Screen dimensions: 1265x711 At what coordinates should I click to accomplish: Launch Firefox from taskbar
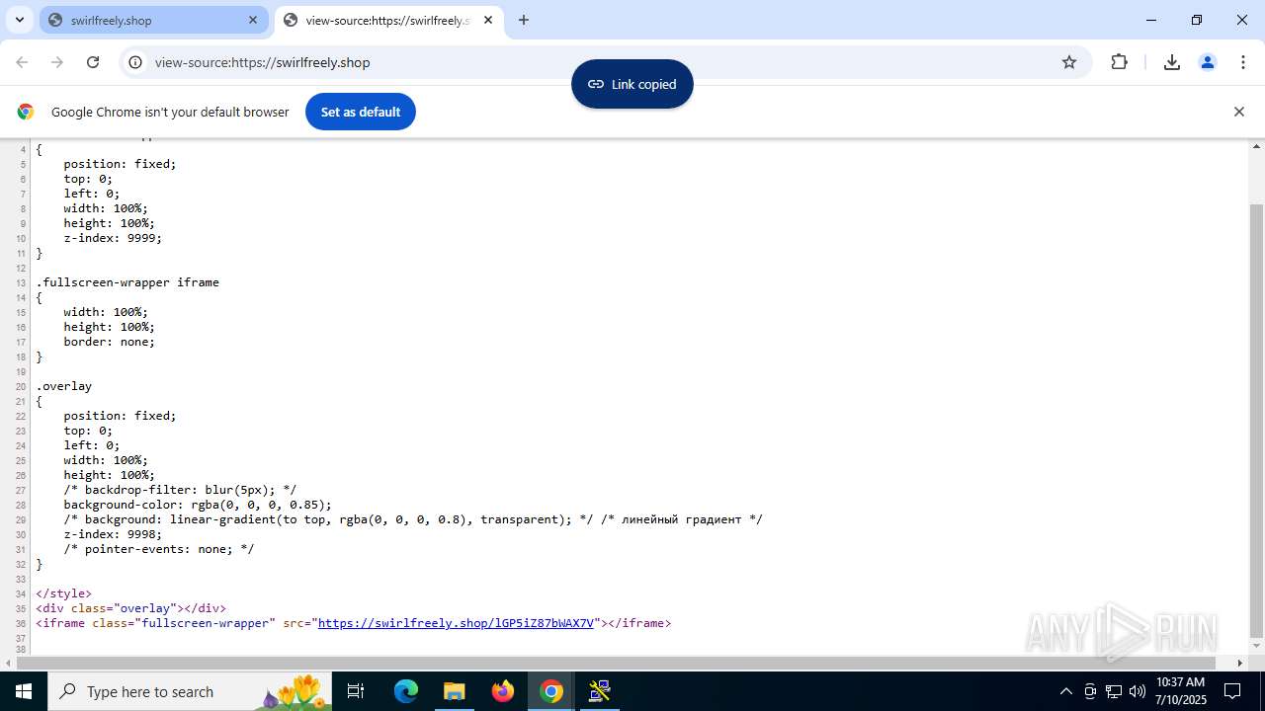tap(503, 691)
